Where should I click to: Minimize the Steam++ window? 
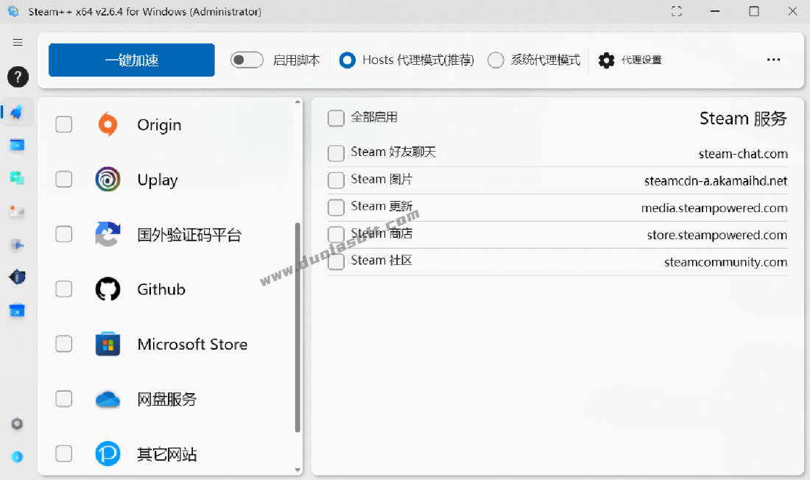point(715,11)
